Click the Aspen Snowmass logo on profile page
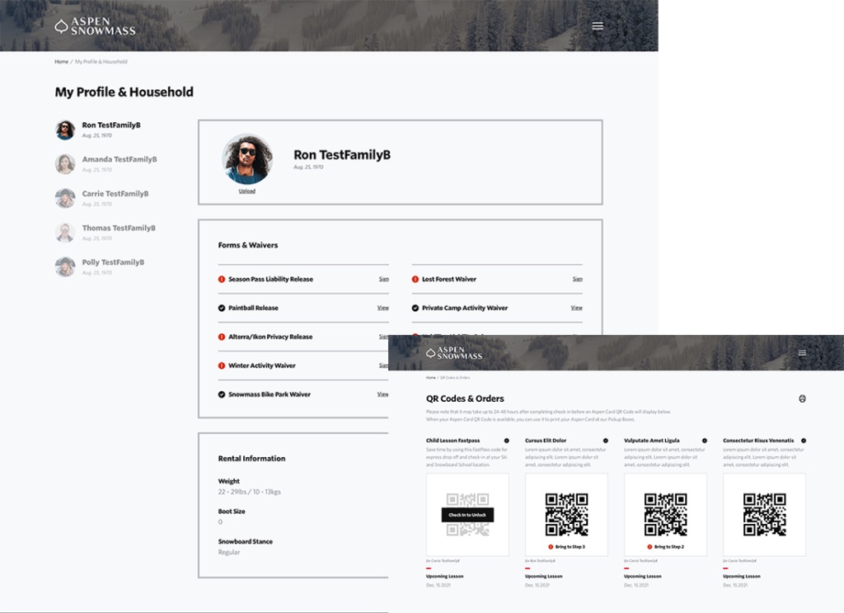The height and width of the screenshot is (613, 844). pos(95,26)
